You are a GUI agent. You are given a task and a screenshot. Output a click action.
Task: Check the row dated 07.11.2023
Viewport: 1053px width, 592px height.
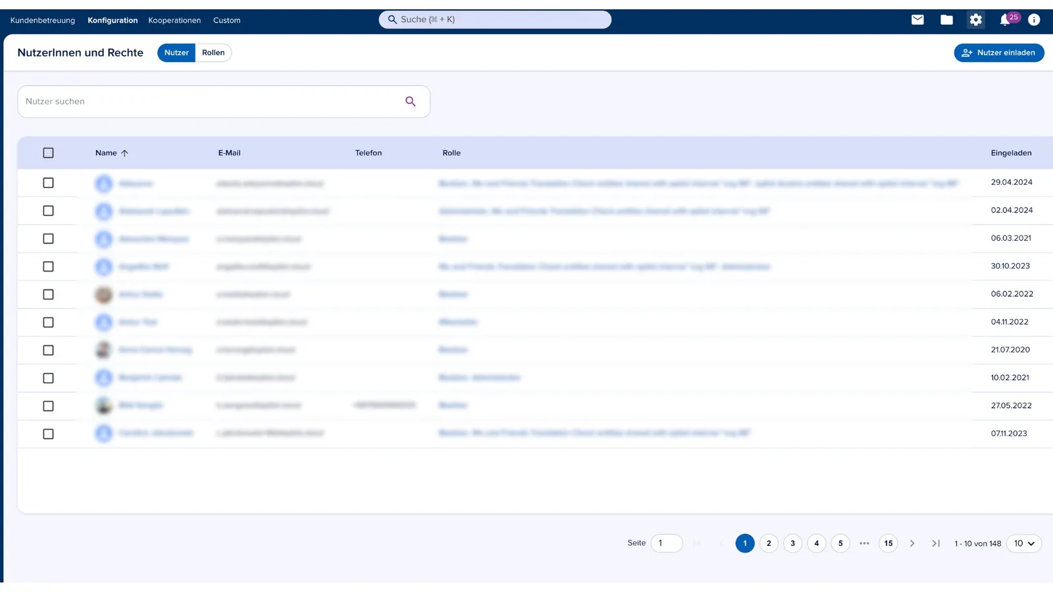[48, 434]
